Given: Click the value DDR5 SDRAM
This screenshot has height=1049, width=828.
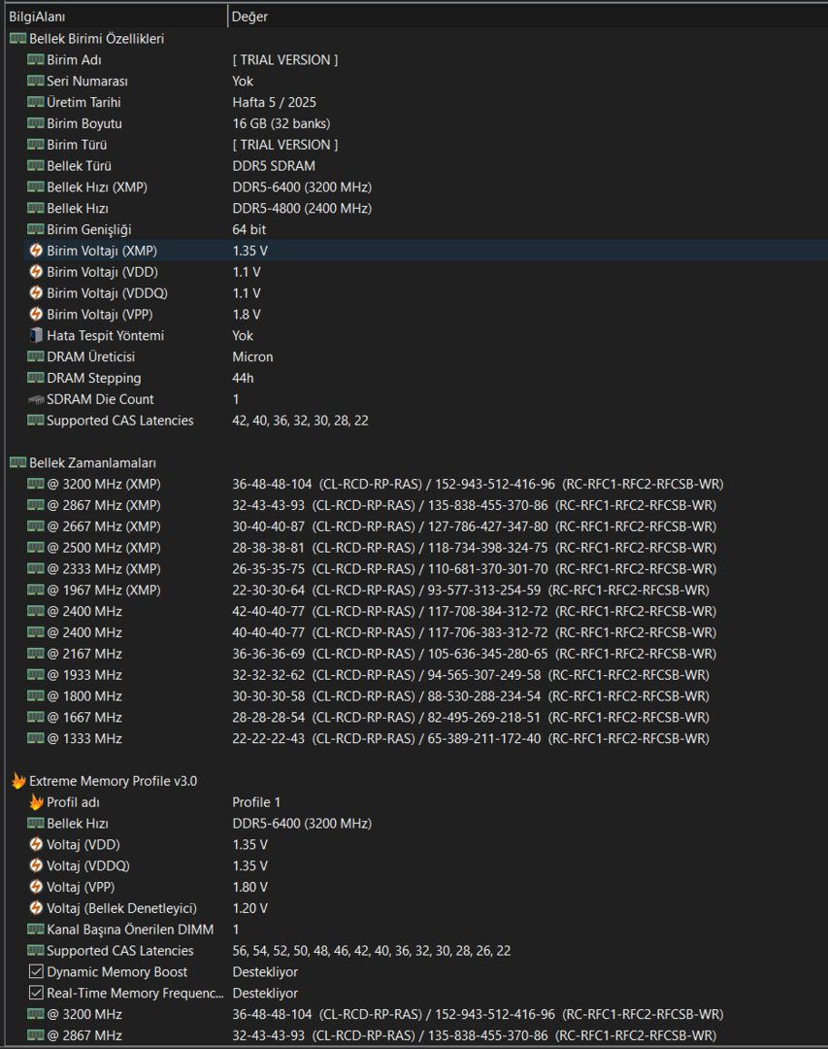Looking at the screenshot, I should tap(274, 166).
